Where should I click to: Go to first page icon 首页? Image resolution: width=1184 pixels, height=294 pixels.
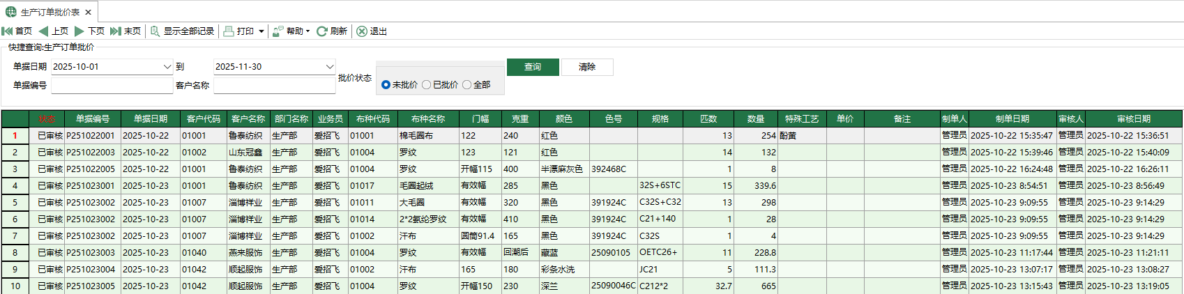(x=7, y=31)
